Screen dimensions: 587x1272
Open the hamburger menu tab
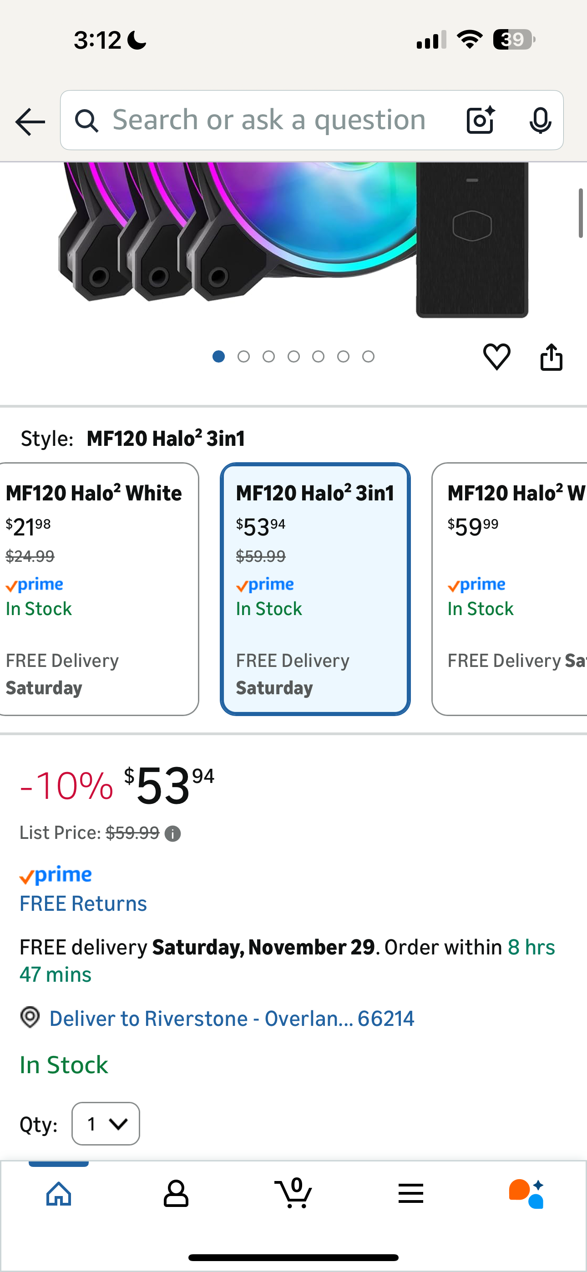click(x=410, y=1193)
